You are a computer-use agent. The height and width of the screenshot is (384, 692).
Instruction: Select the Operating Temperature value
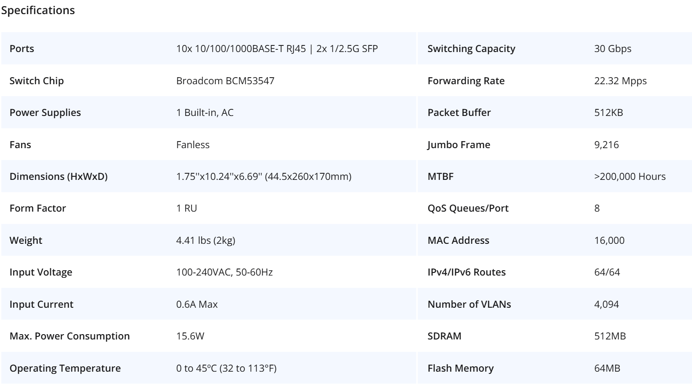coord(226,368)
